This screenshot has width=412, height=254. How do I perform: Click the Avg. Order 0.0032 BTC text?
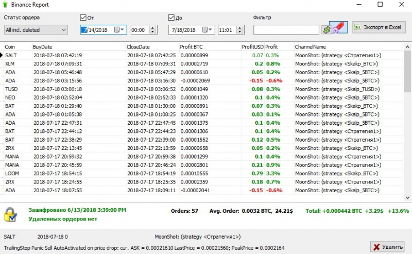tap(251, 211)
